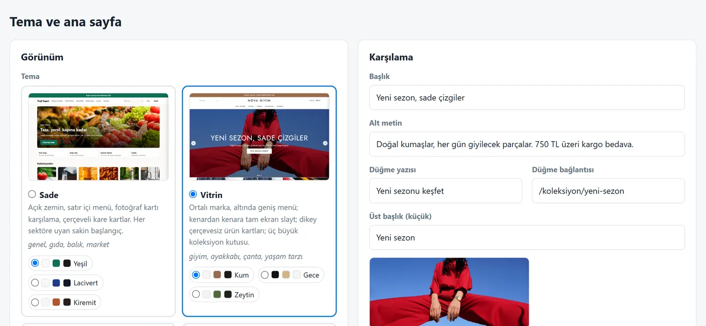Focus the Düğme bağlantısı field

608,191
